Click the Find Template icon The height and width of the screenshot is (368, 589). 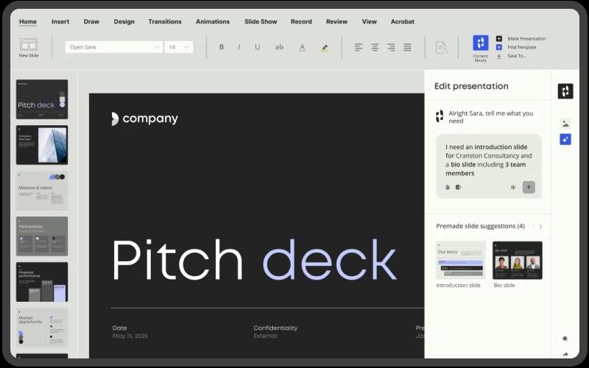tap(499, 47)
